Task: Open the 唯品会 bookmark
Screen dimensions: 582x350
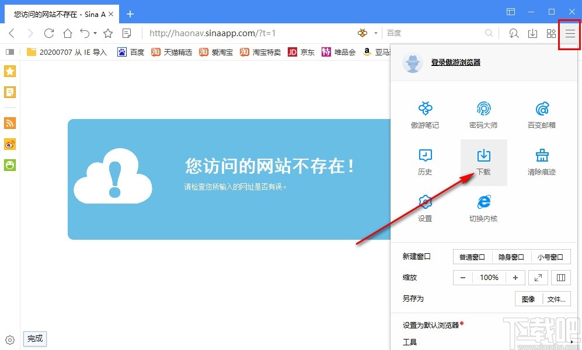Action: [339, 52]
